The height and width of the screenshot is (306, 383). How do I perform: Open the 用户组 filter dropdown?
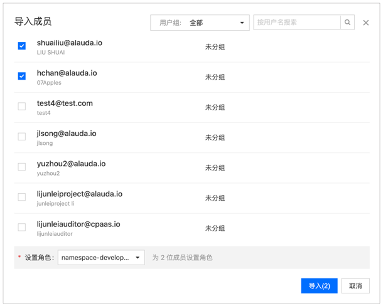point(200,23)
